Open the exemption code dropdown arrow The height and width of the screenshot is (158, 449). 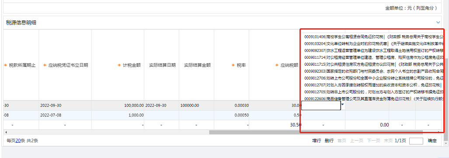coord(343,104)
